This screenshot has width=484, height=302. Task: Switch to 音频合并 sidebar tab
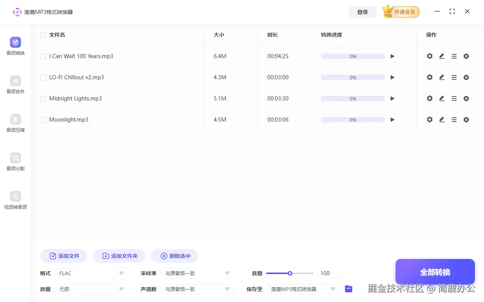coord(16,85)
